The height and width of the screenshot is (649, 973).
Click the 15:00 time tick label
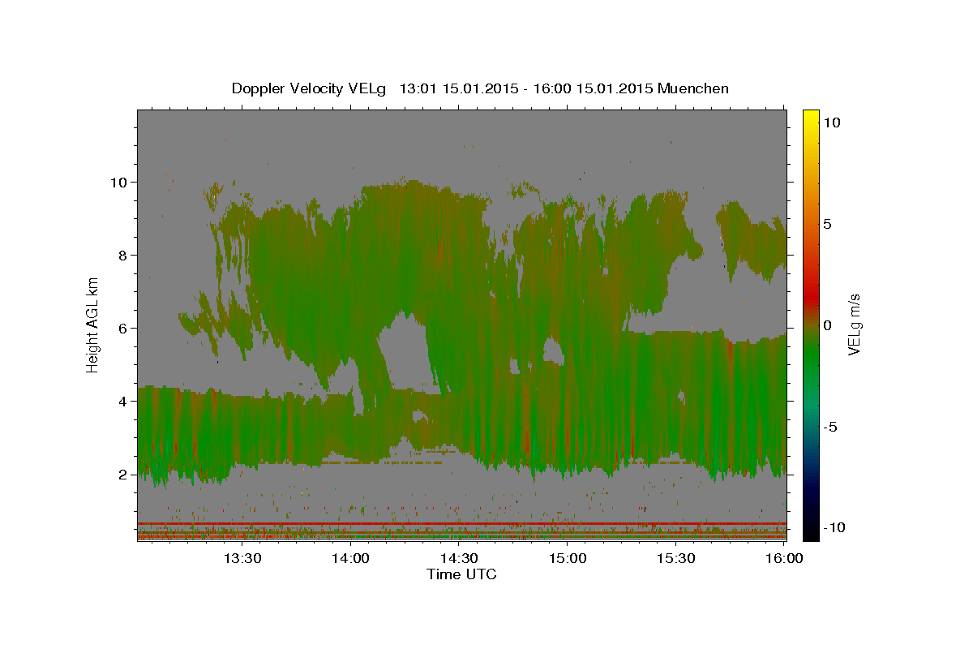(568, 558)
